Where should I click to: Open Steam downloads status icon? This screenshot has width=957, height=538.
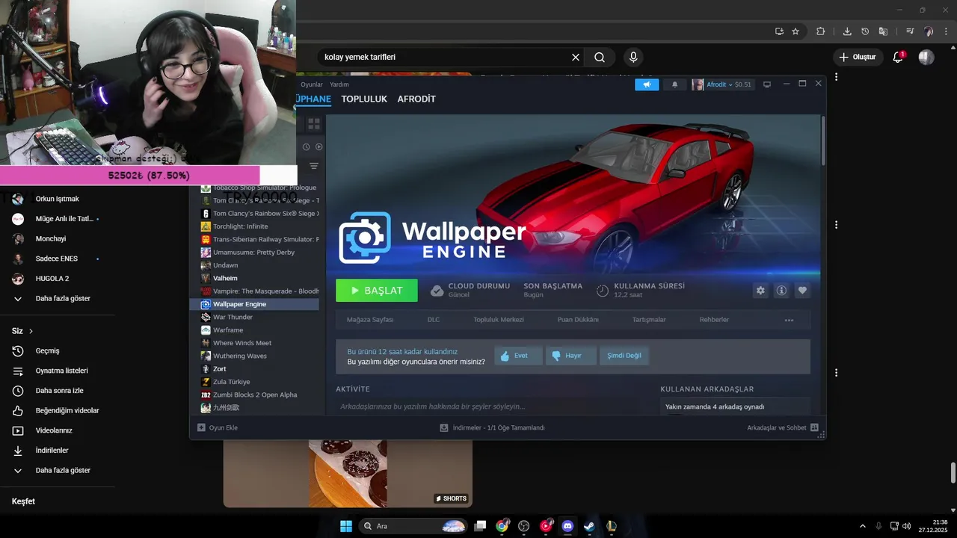point(444,427)
